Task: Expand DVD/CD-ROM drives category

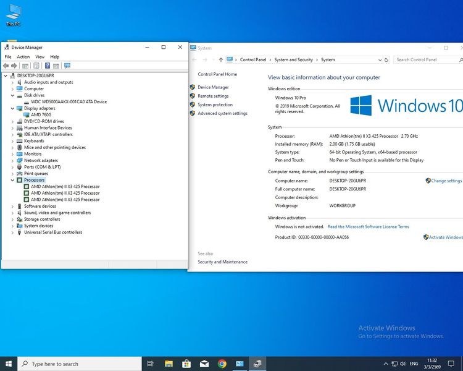Action: 12,121
